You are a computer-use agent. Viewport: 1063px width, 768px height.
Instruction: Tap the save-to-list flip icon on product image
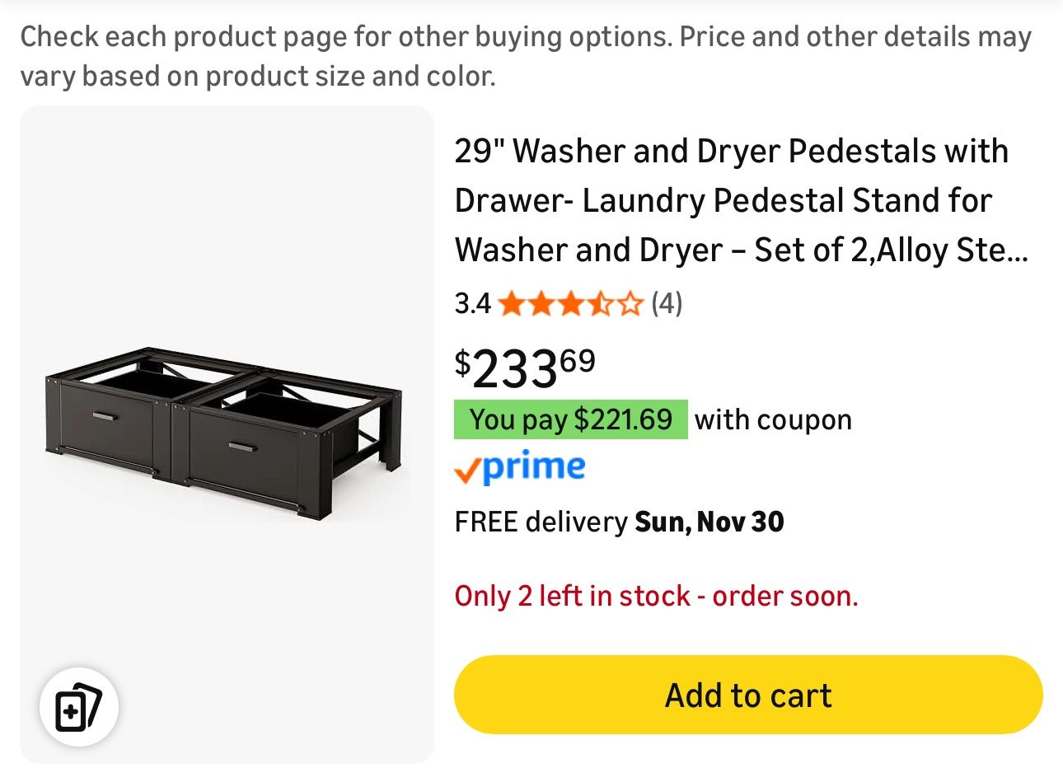tap(77, 706)
